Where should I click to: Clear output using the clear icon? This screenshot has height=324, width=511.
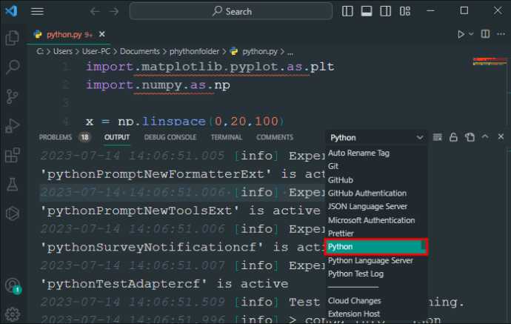(x=438, y=137)
